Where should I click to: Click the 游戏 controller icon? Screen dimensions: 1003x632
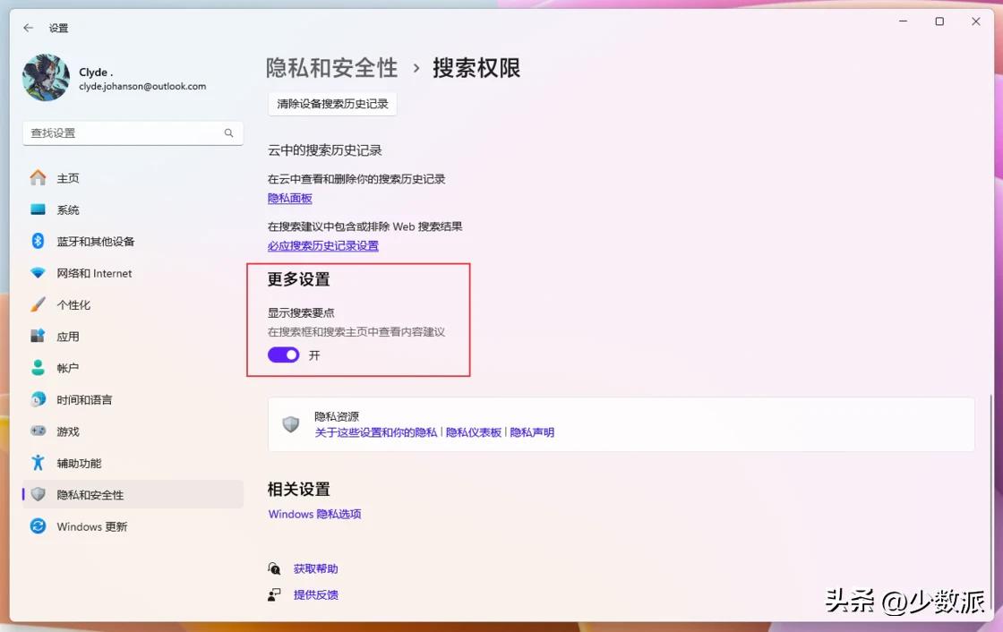[x=38, y=431]
